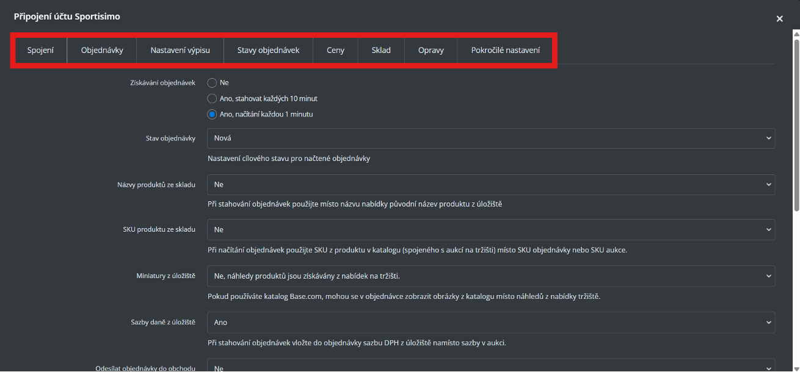Image resolution: width=800 pixels, height=372 pixels.
Task: Select 'Ano, načítání každou 1 minutu' radio
Action: (x=212, y=114)
